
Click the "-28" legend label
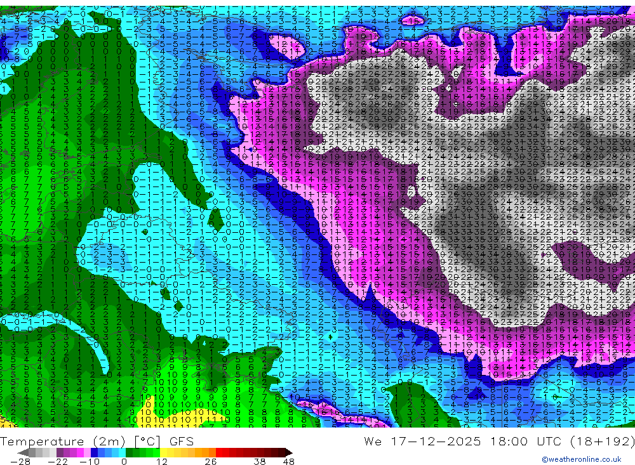[20, 462]
